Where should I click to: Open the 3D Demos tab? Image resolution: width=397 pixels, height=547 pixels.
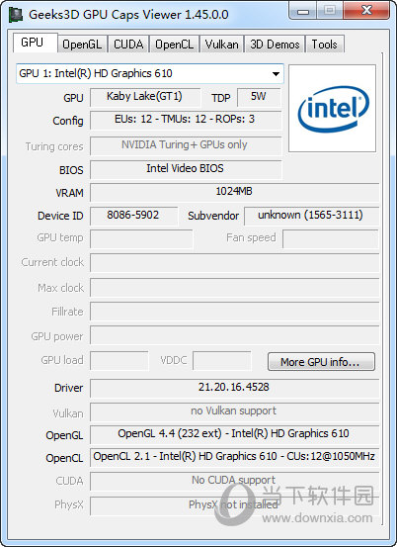275,45
